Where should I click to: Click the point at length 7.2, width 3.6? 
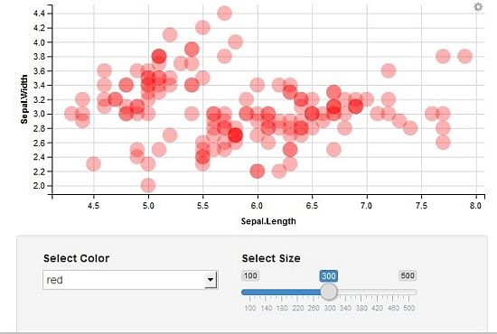click(389, 70)
